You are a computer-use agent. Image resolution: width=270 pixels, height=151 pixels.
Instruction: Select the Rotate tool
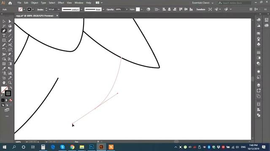click(x=4, y=49)
